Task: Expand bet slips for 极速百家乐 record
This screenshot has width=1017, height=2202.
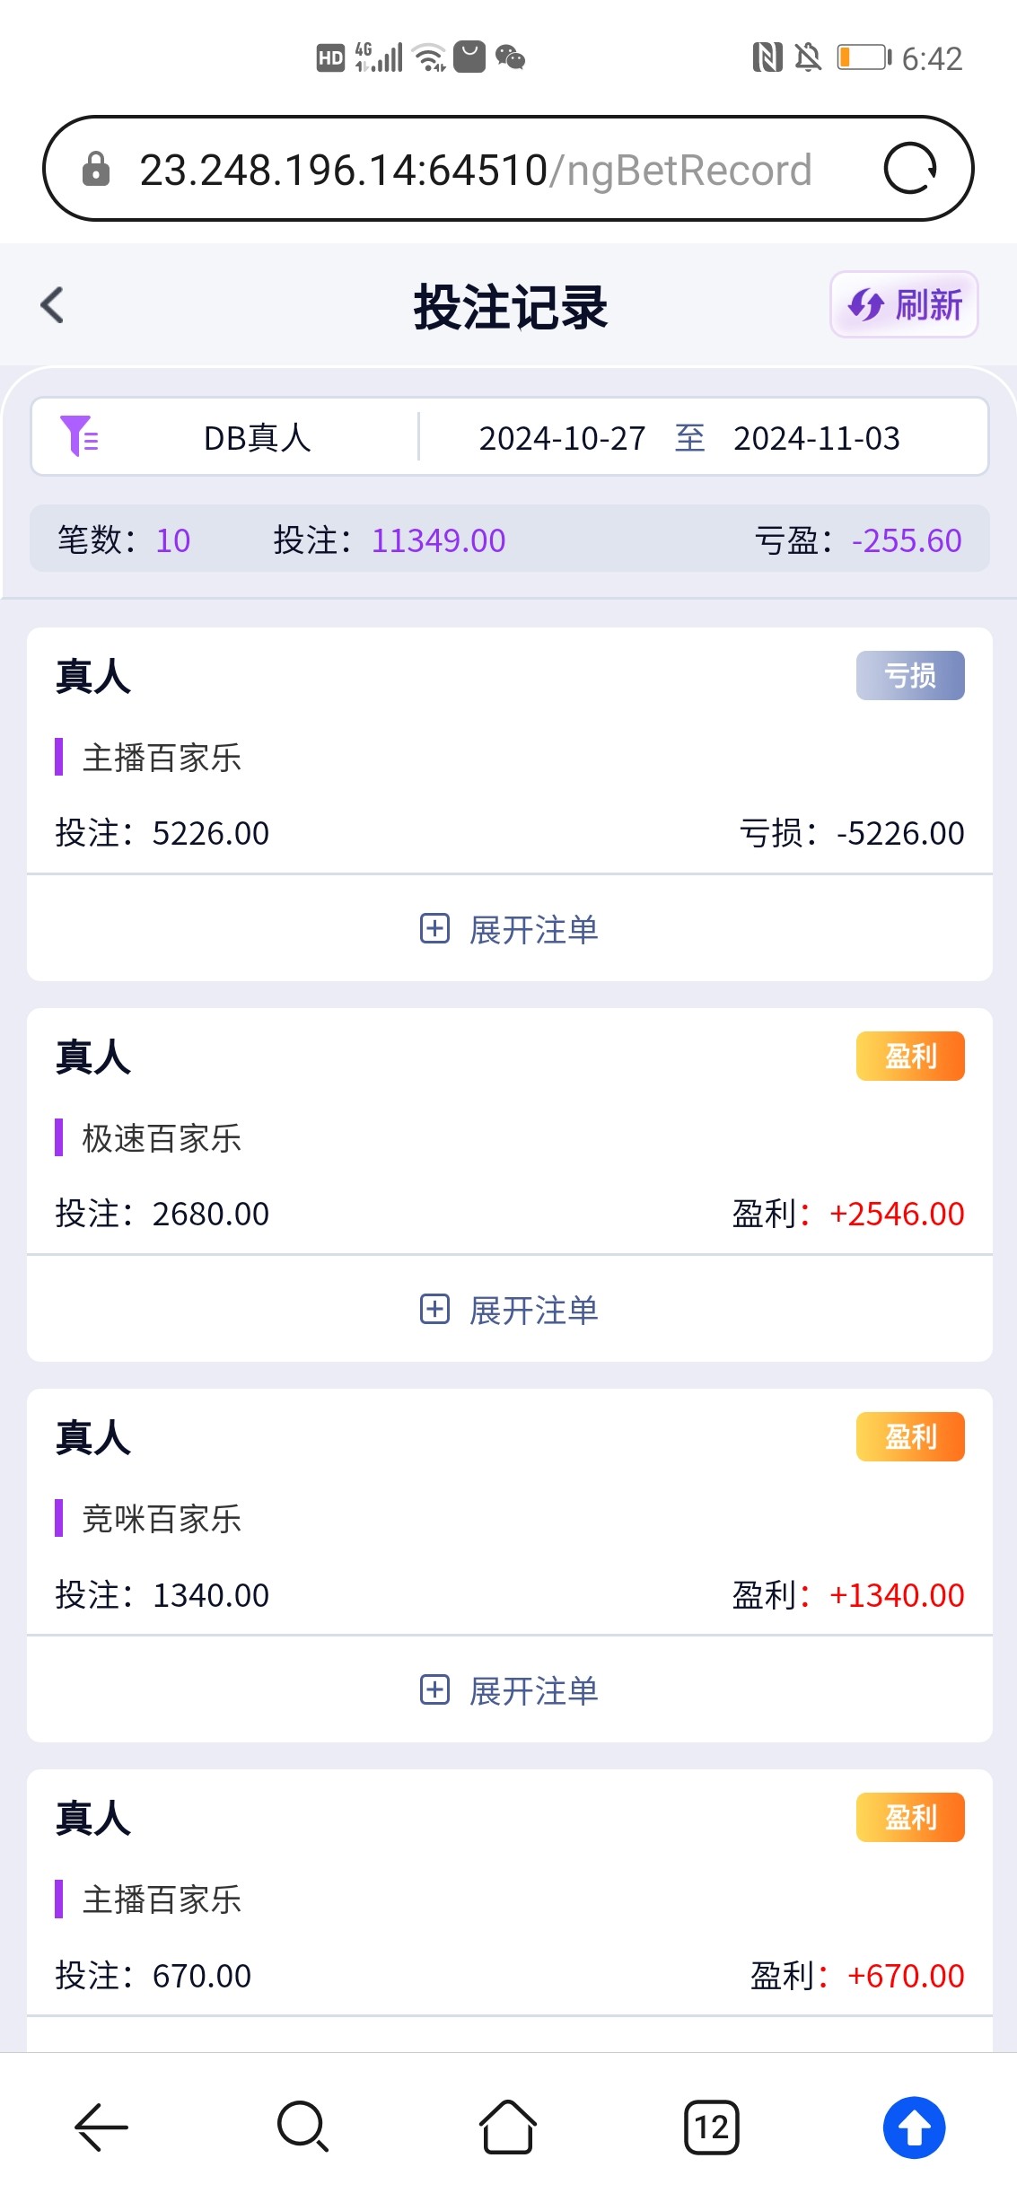Action: (509, 1310)
